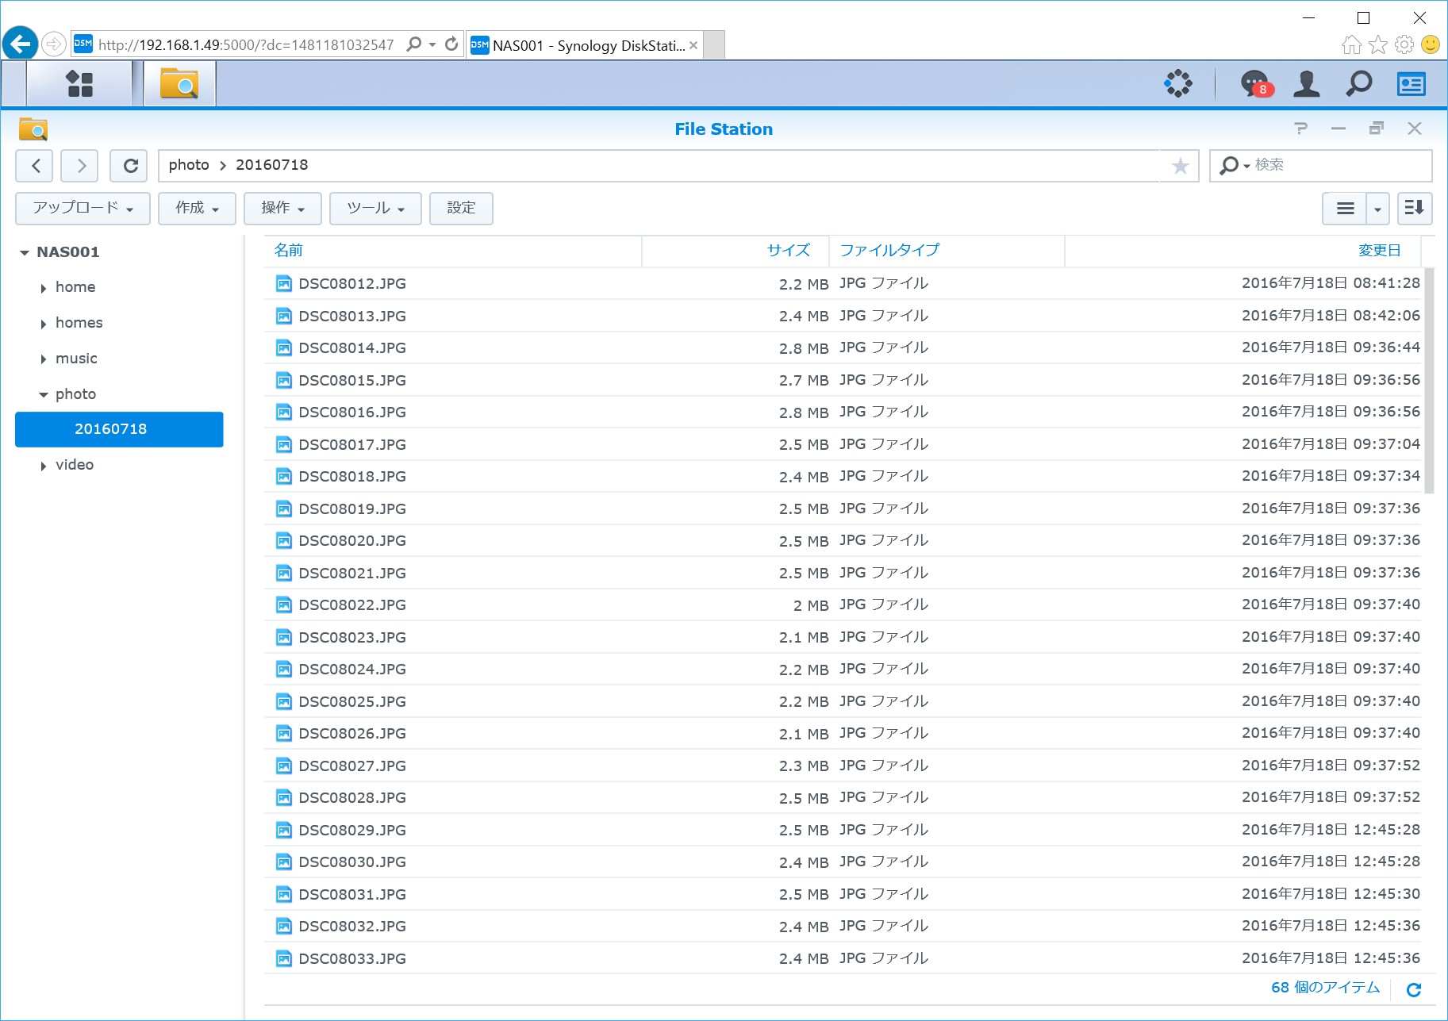
Task: Expand the video folder tree node
Action: click(43, 466)
